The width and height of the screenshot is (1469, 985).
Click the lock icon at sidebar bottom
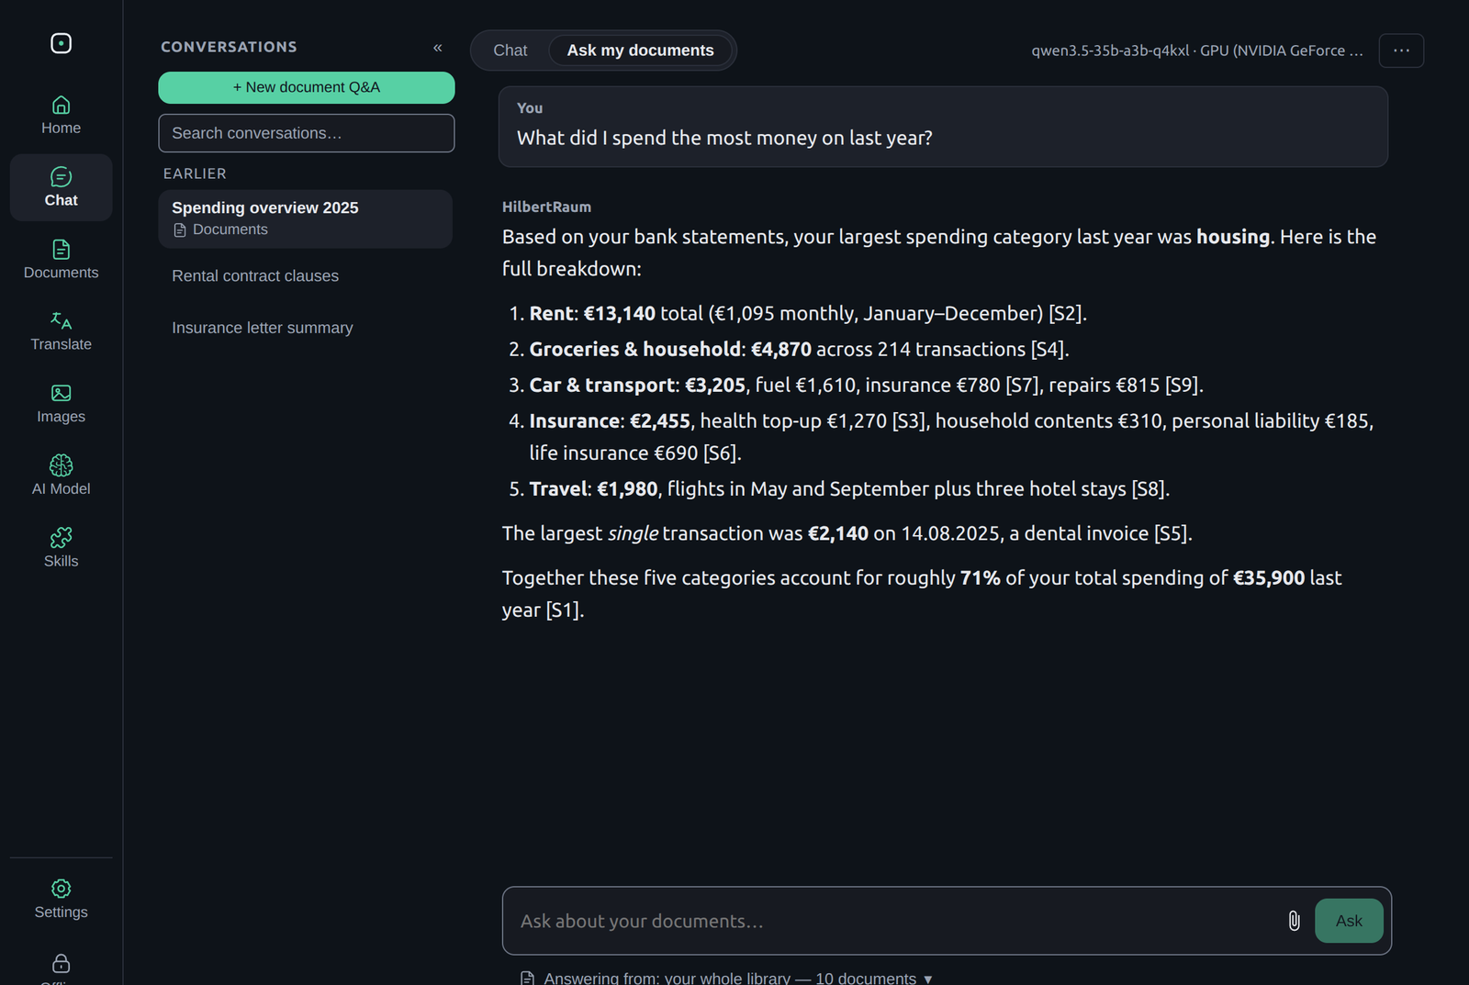click(61, 963)
